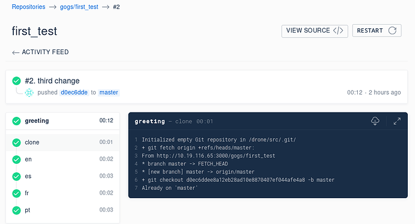
Task: Expand log output to fullscreen
Action: 397,121
